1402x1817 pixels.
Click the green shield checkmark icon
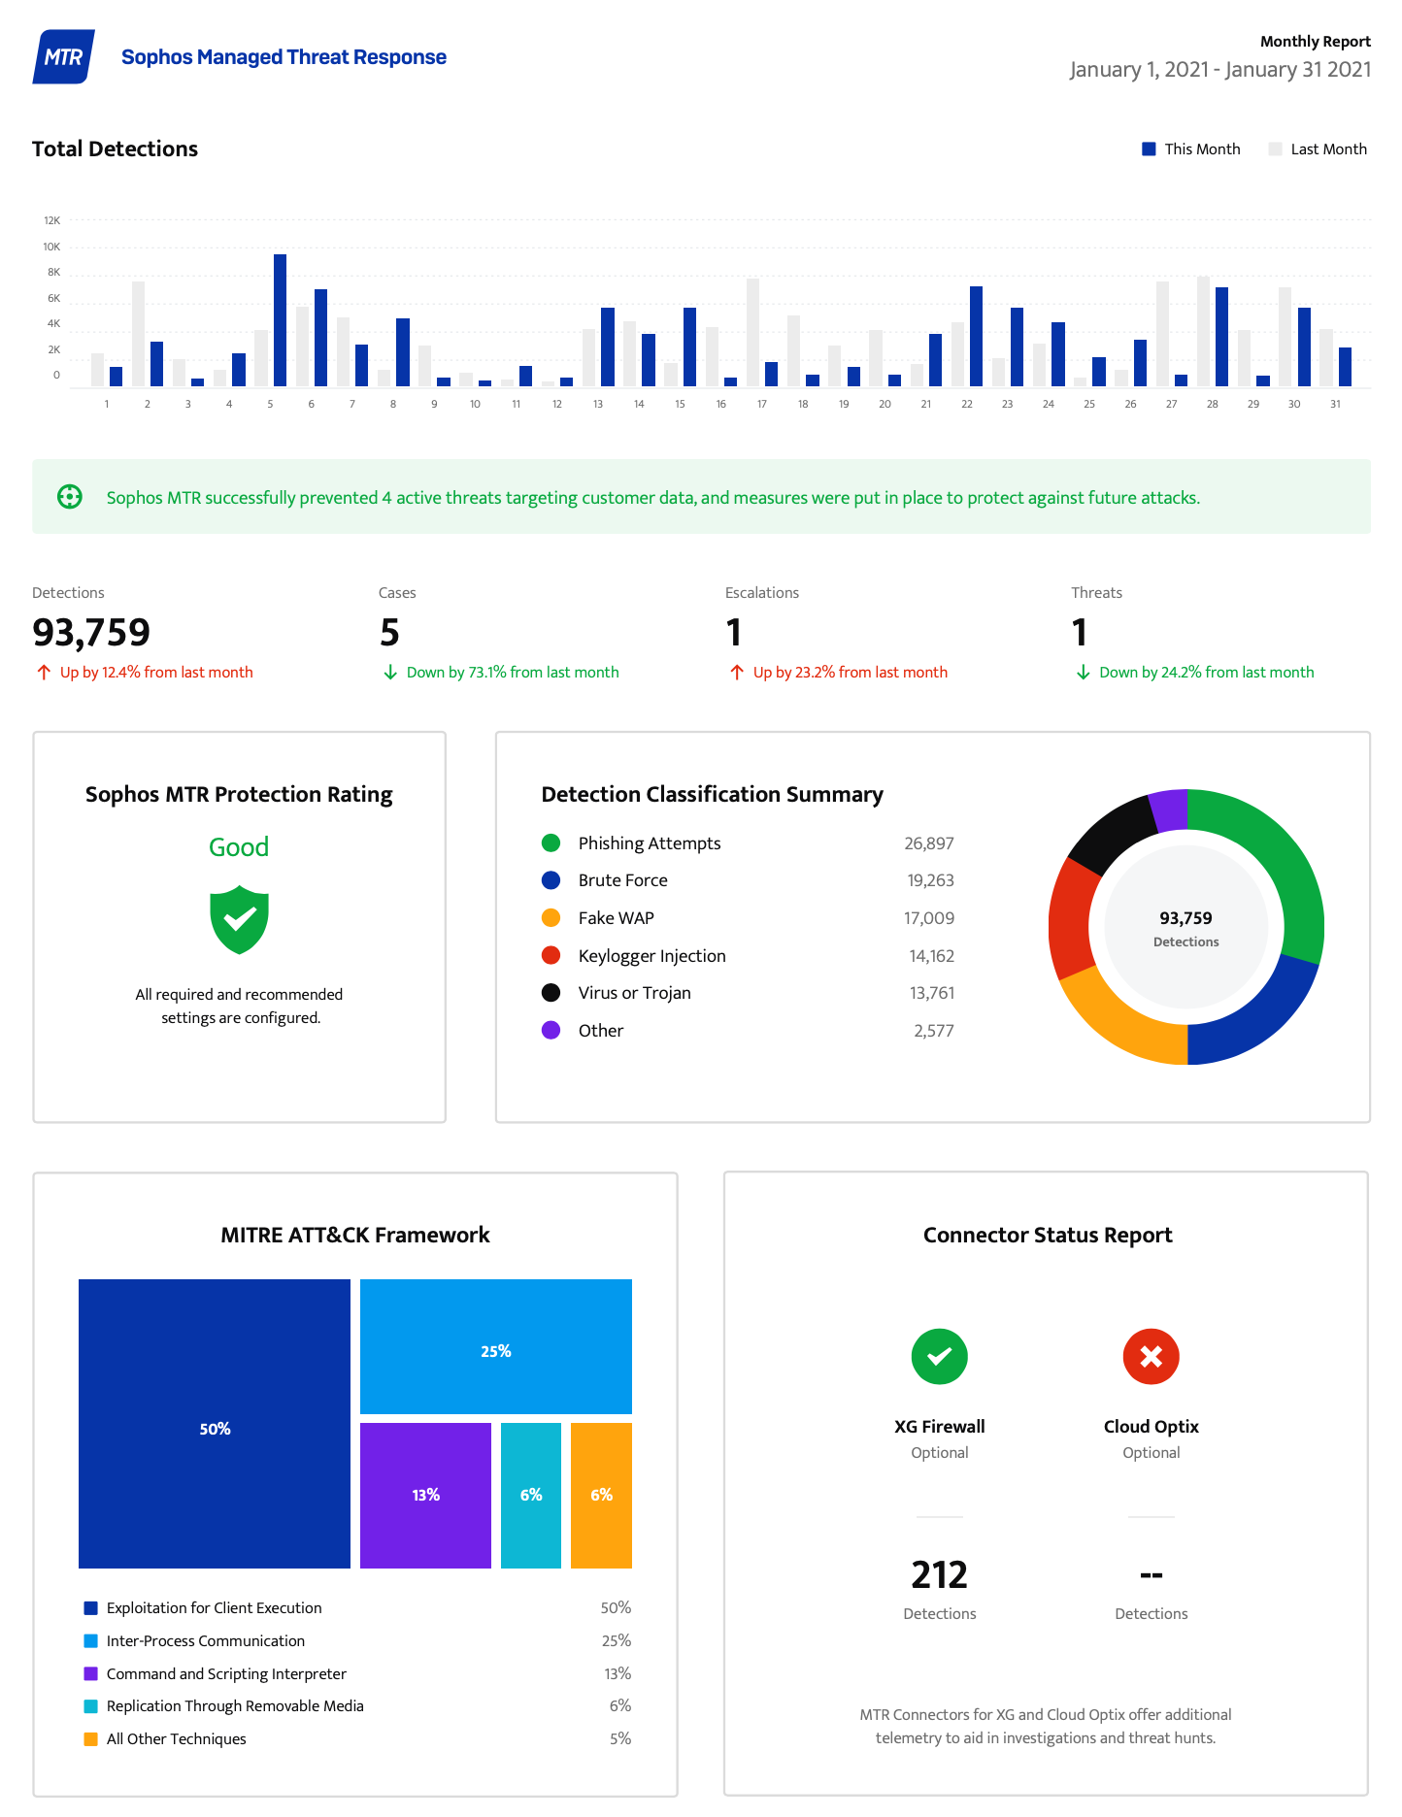click(x=239, y=919)
